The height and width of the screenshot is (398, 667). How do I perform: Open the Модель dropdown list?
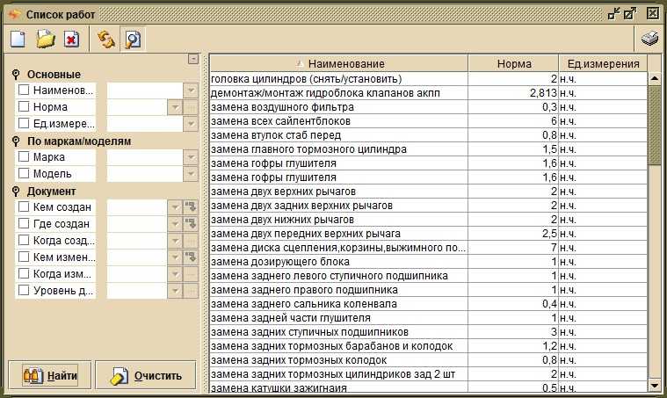point(190,174)
